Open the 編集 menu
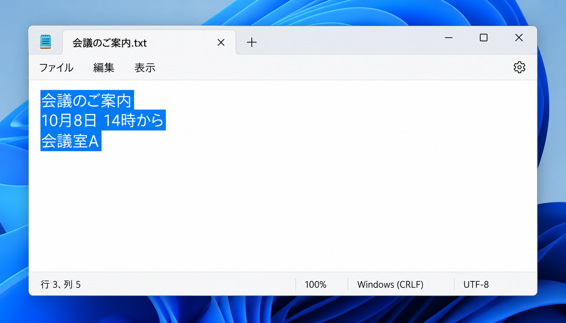566x323 pixels. [104, 68]
